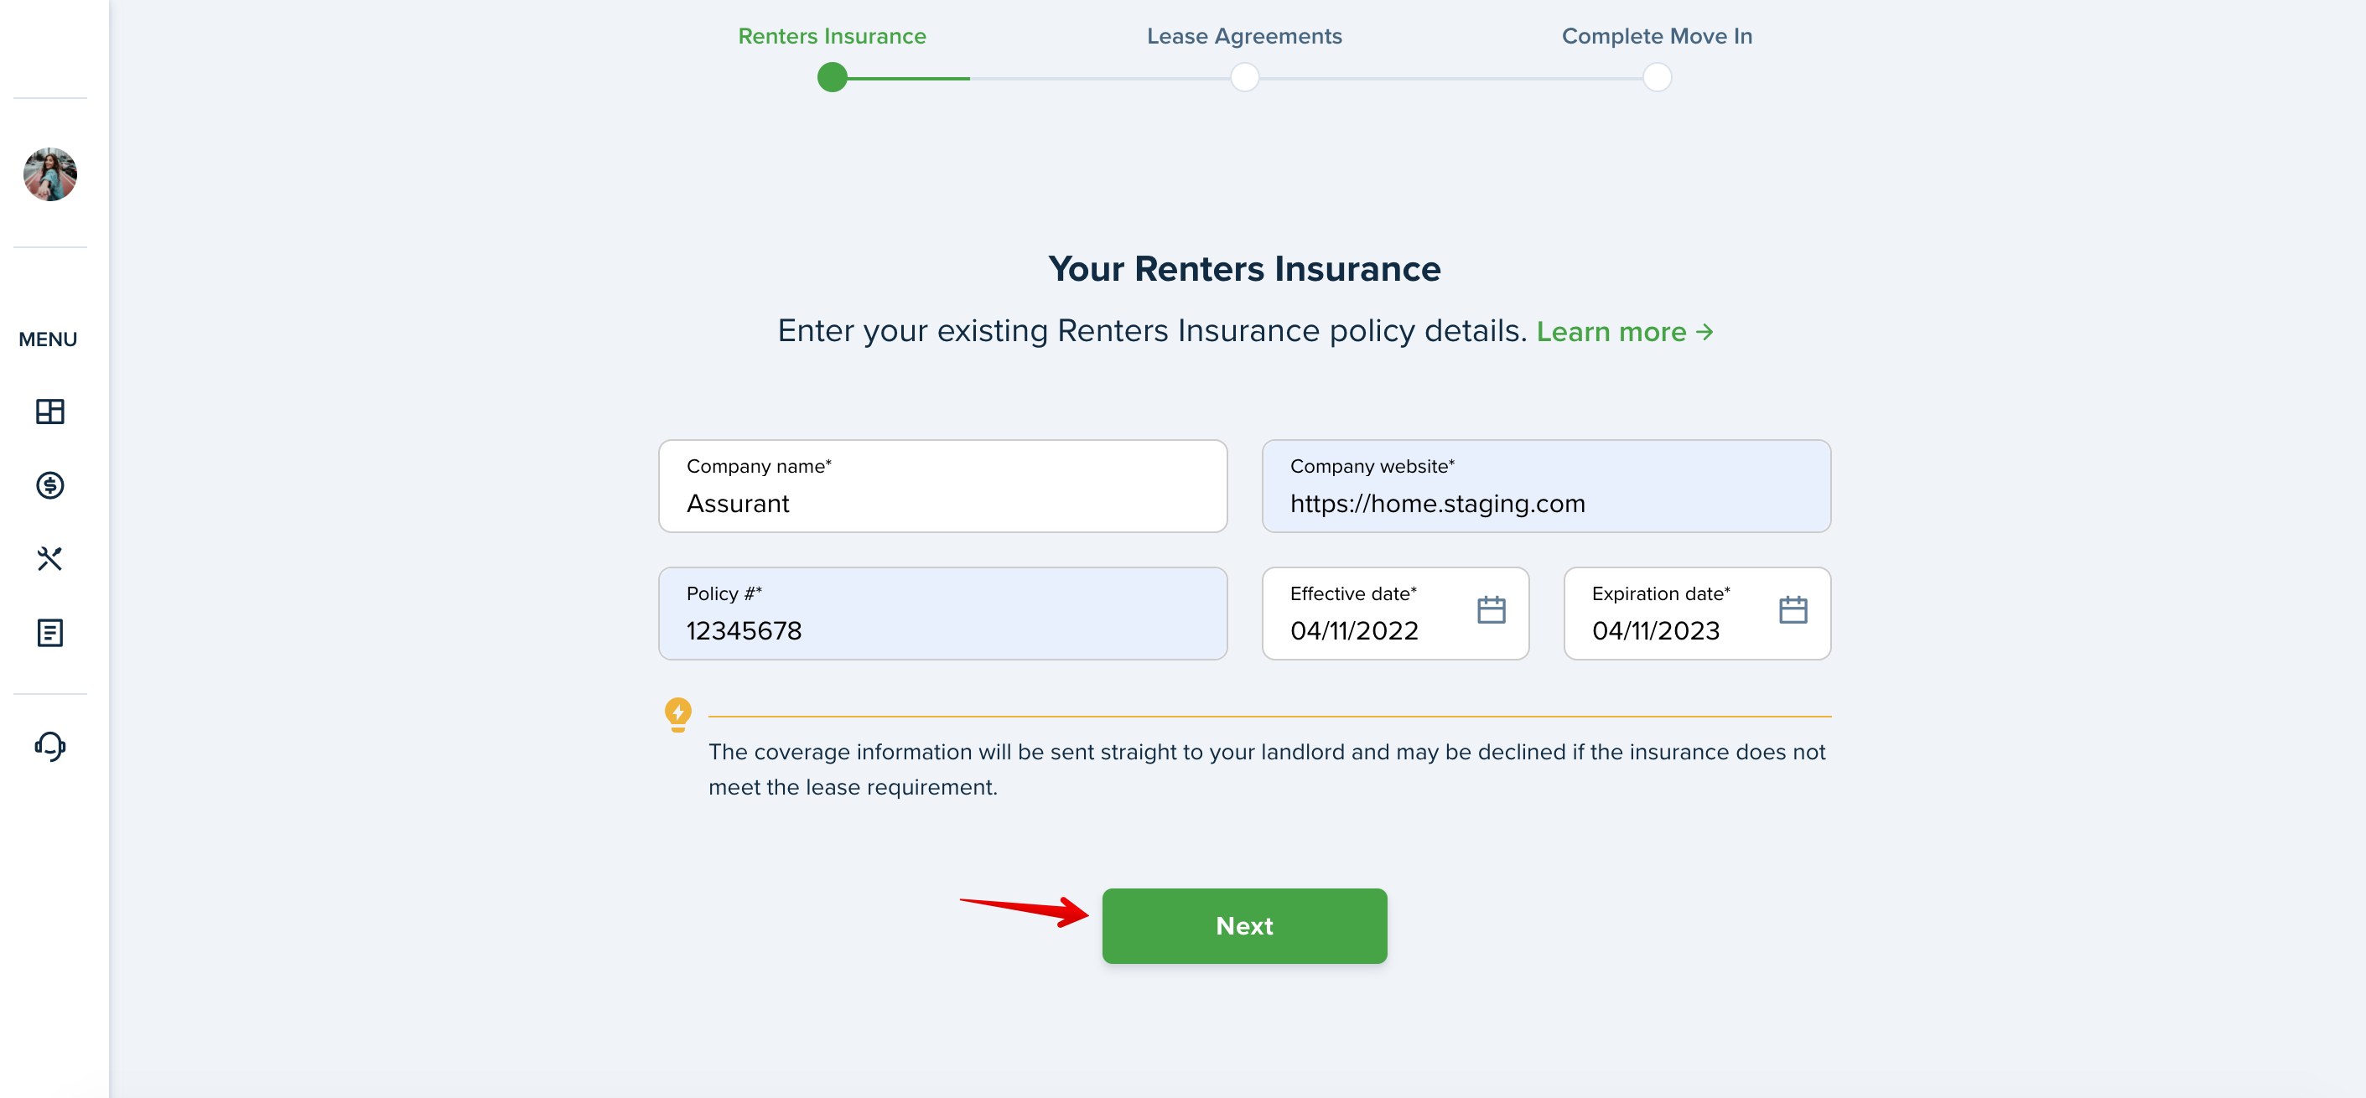Screen dimensions: 2366x1098
Task: Click the Effective date value 04/11/2022
Action: pos(1354,630)
